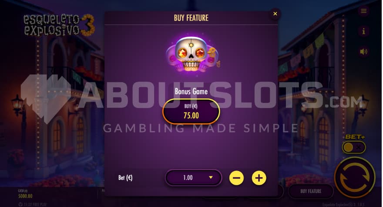
Task: Click the cash balance 5000.00
Action: 25,196
